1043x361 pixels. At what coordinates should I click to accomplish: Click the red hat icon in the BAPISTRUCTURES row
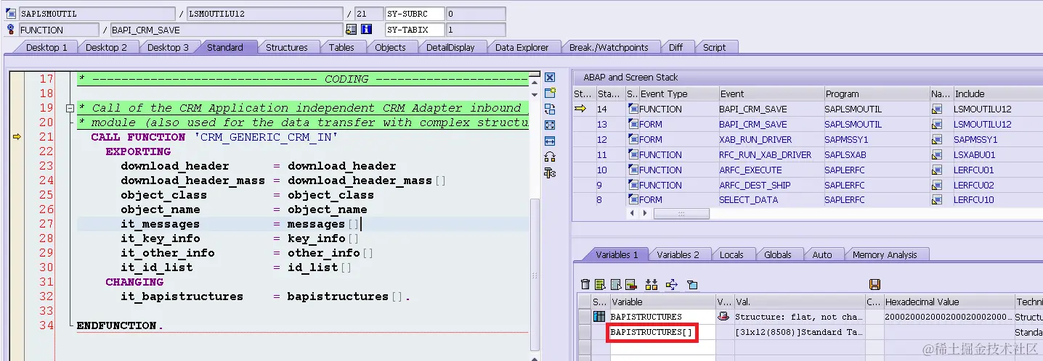pos(723,317)
